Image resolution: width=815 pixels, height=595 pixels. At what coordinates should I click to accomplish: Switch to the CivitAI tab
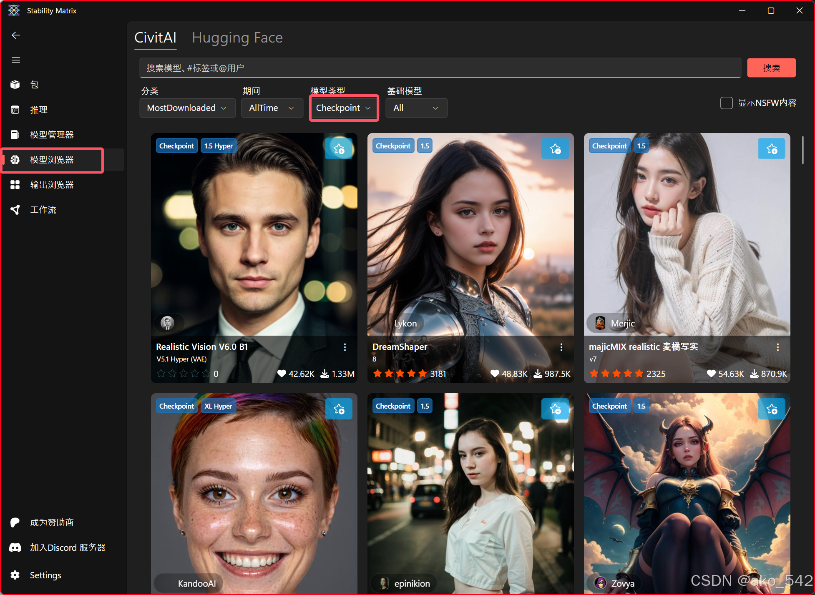click(155, 38)
